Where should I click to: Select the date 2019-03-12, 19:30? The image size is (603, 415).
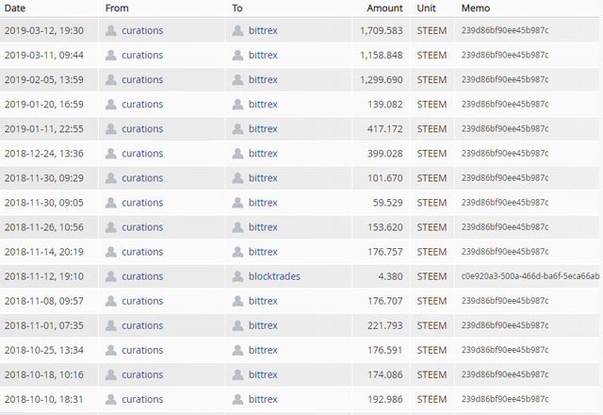pos(44,30)
